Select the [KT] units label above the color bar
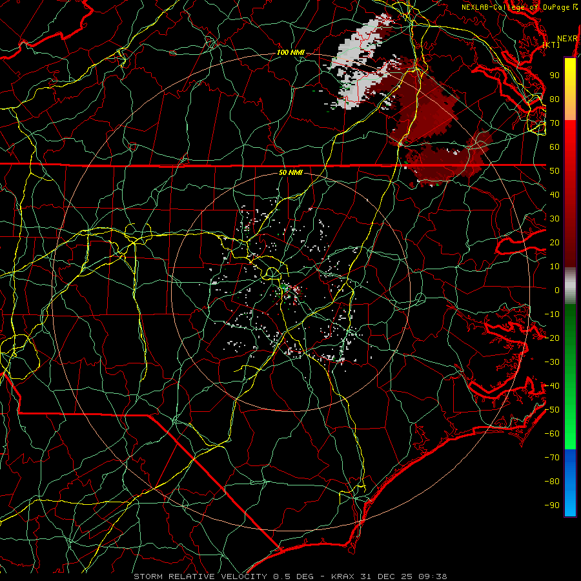 (551, 45)
